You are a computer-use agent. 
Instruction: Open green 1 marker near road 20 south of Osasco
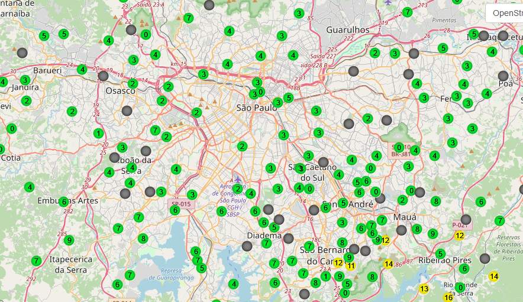click(x=98, y=134)
